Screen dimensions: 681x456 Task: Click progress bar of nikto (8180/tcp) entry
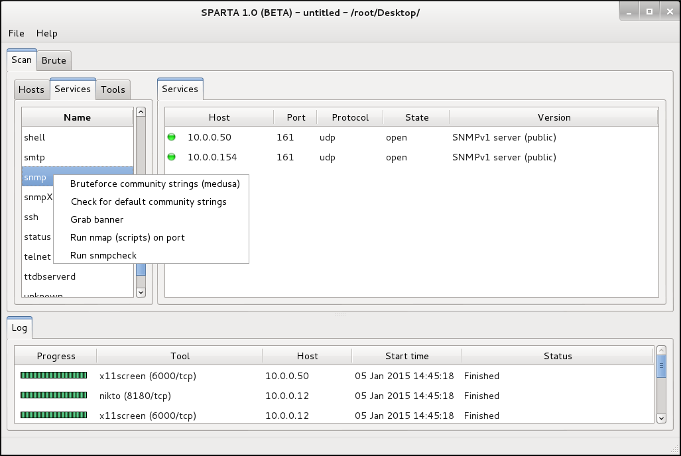click(54, 396)
